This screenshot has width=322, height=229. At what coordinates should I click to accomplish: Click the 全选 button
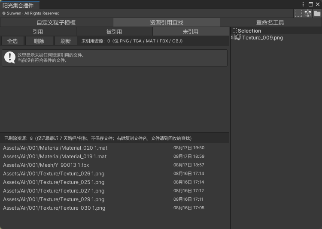12,41
